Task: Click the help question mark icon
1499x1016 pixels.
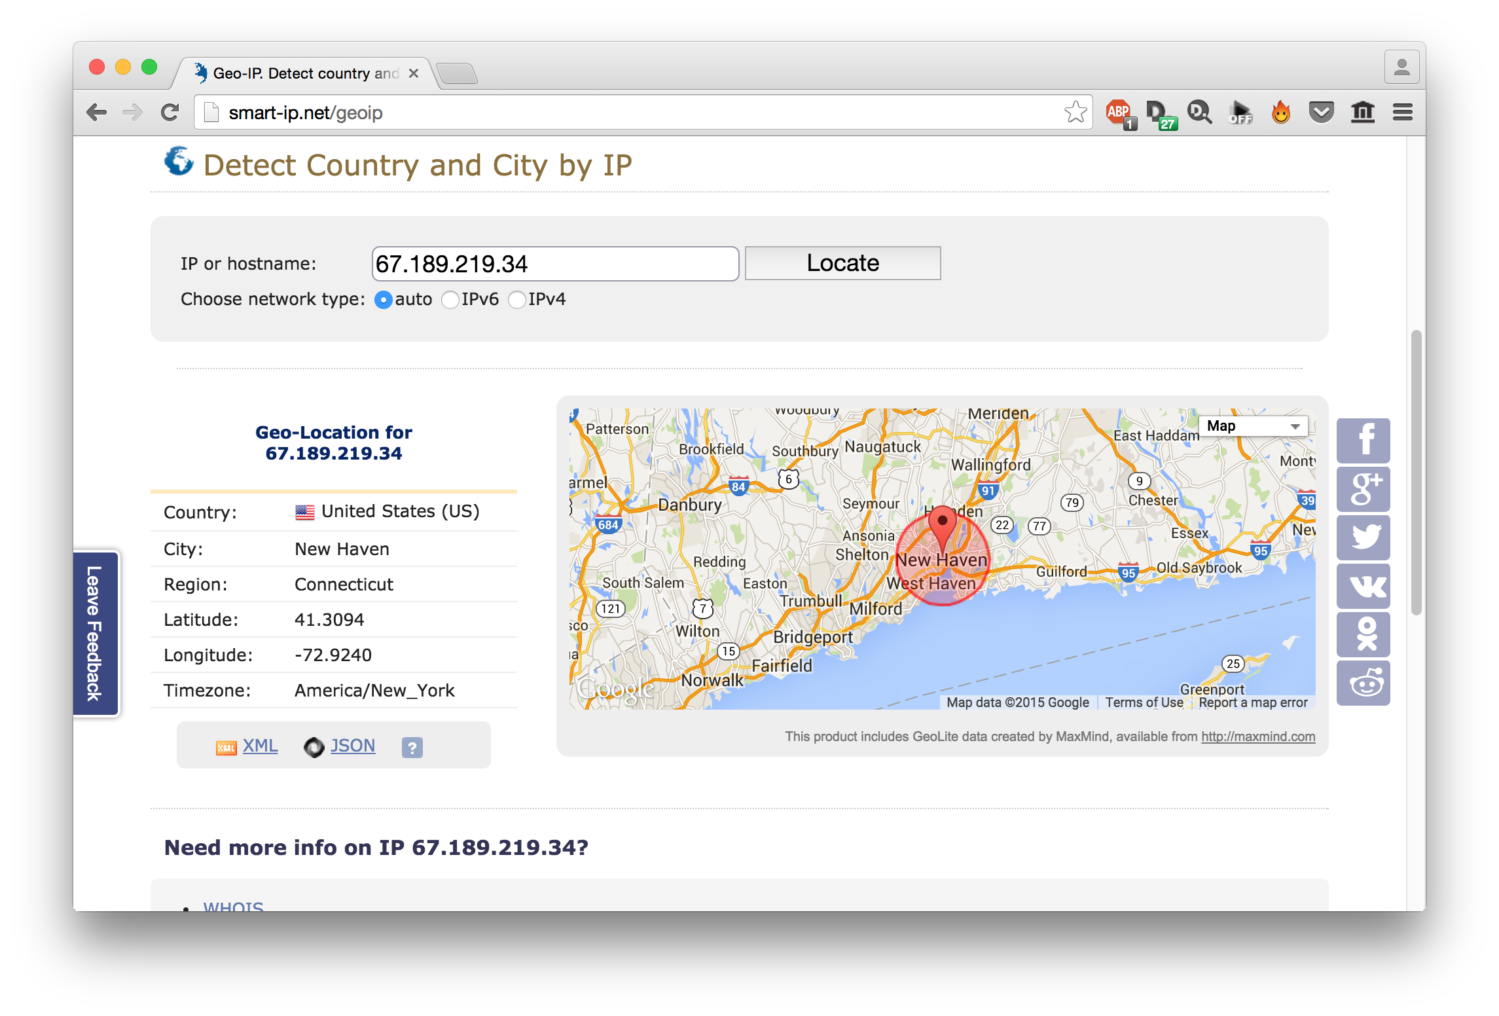Action: (x=412, y=747)
